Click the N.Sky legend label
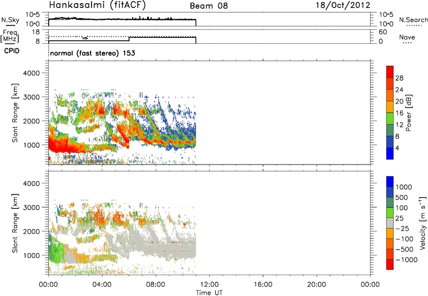428x296 pixels. click(x=10, y=20)
